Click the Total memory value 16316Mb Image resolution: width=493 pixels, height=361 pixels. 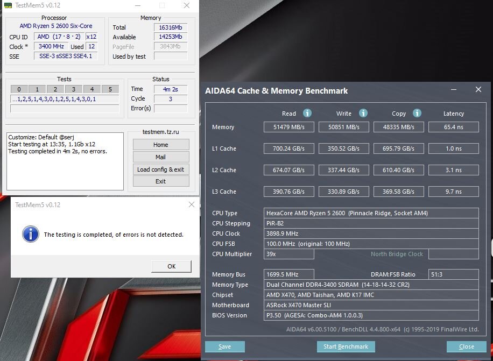pos(171,27)
